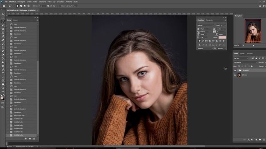Click the Home icon in options bar

coord(4,6)
